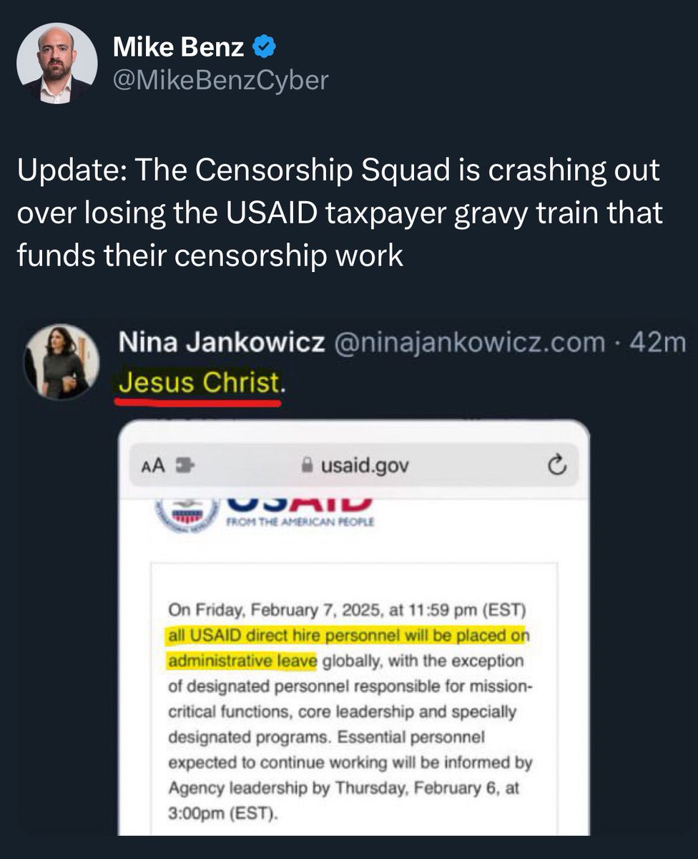The width and height of the screenshot is (698, 859).
Task: Click the usaid.gov address bar
Action: 354,466
